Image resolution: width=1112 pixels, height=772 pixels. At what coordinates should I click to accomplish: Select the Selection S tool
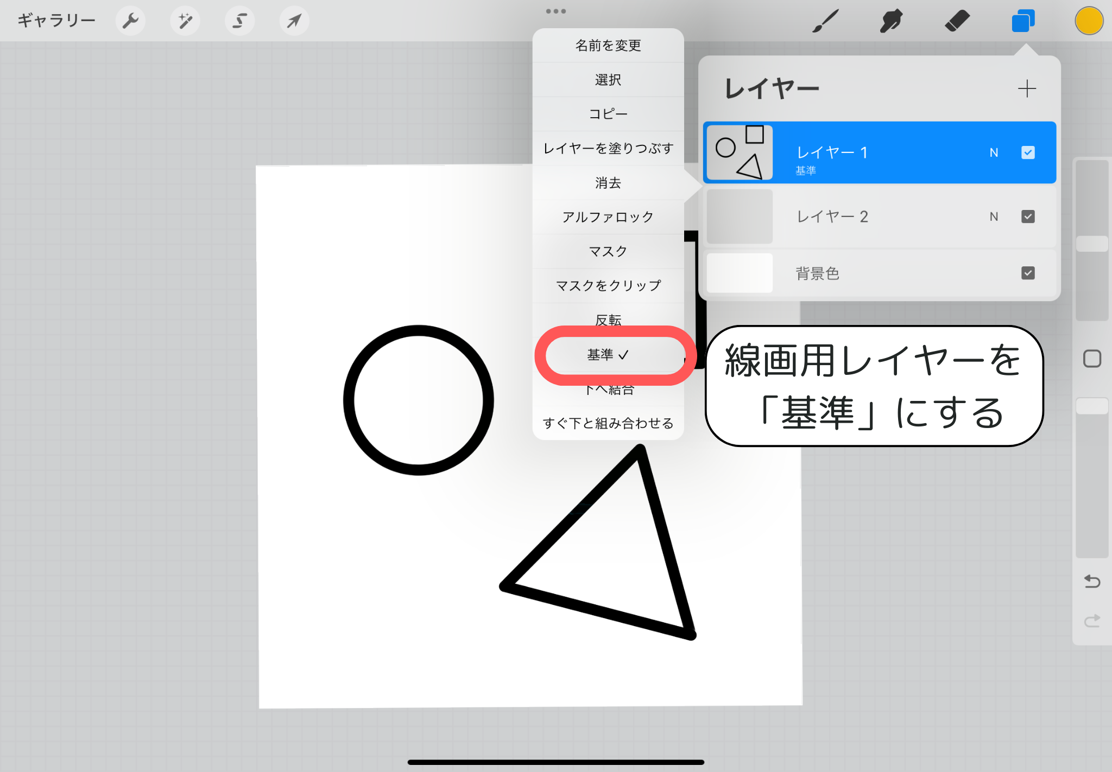pyautogui.click(x=239, y=21)
